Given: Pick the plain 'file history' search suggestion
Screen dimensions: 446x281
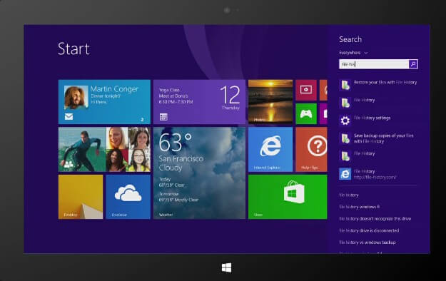Looking at the screenshot, I should point(349,195).
